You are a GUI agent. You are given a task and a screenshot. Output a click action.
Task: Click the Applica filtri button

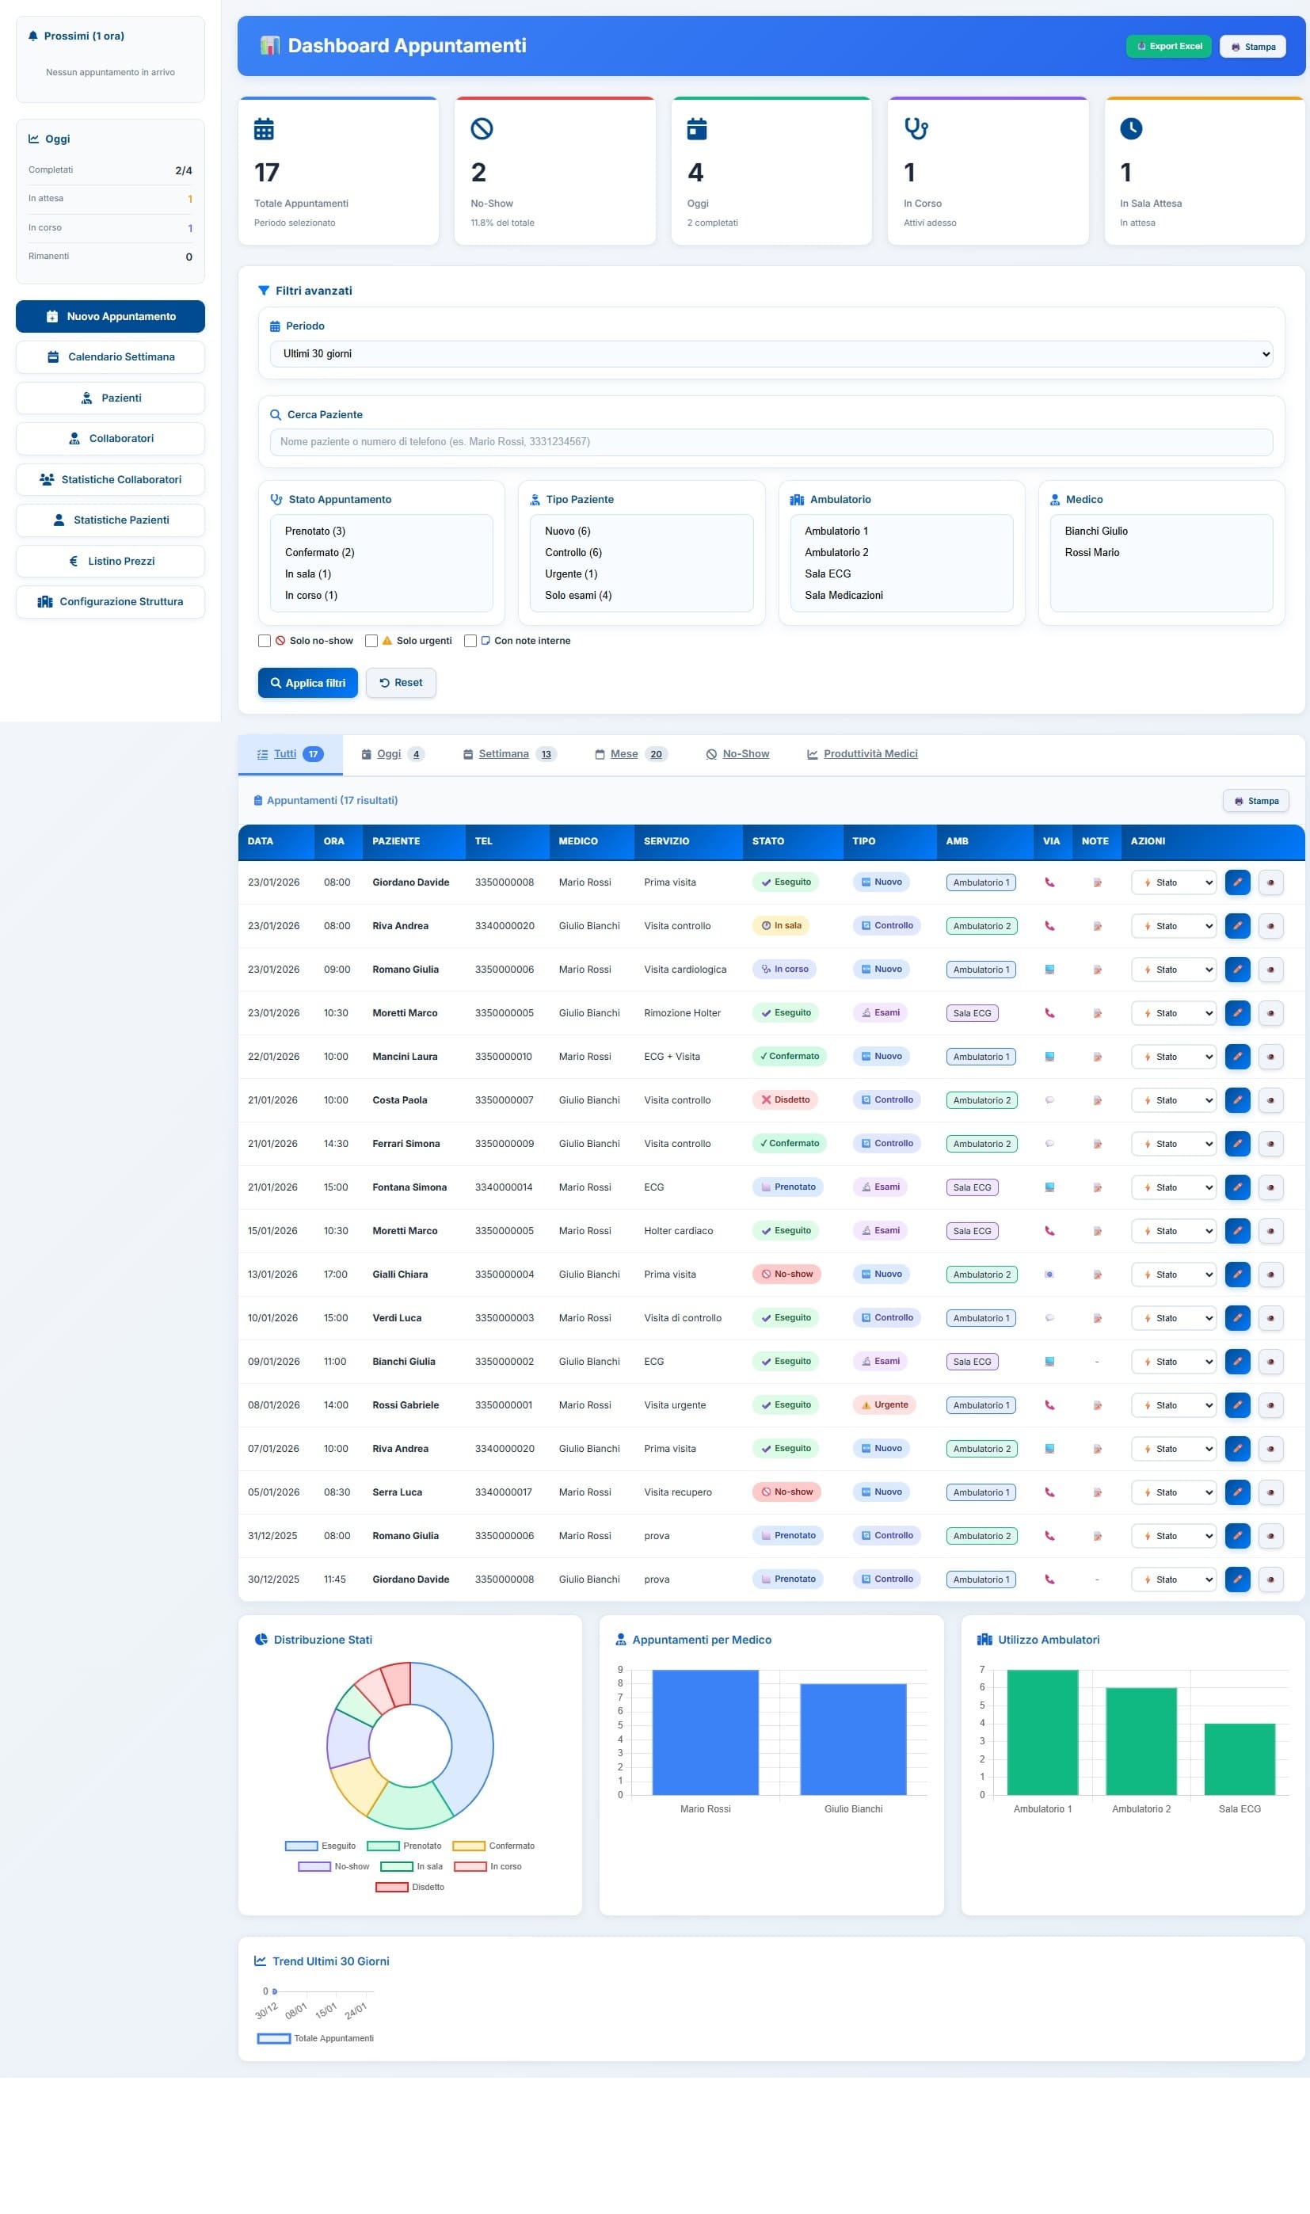tap(307, 682)
